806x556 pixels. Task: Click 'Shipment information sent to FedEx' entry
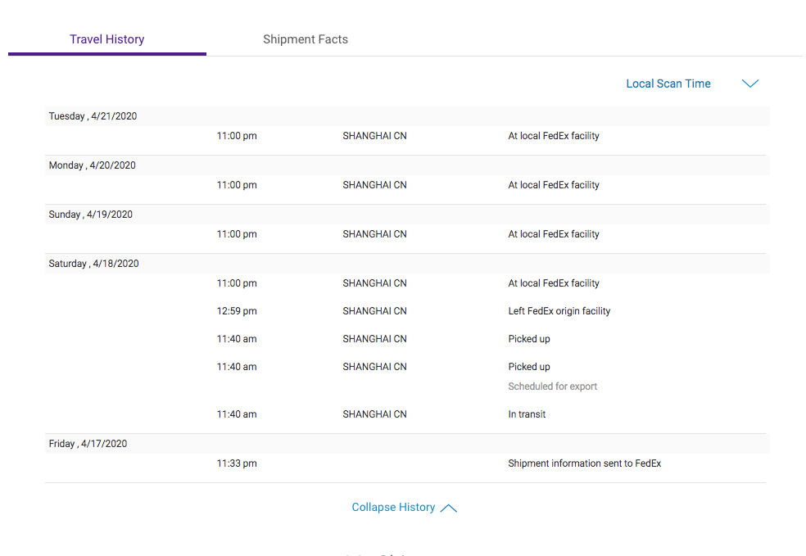(585, 463)
